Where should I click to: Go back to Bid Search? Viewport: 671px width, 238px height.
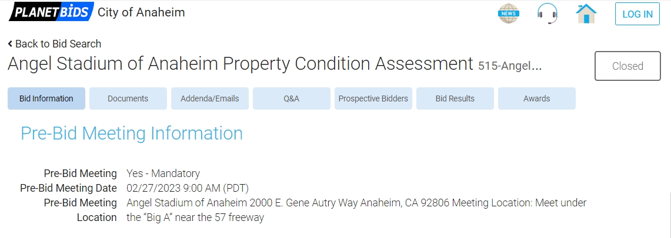(54, 44)
